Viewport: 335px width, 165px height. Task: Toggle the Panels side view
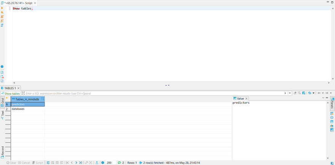tap(332, 103)
